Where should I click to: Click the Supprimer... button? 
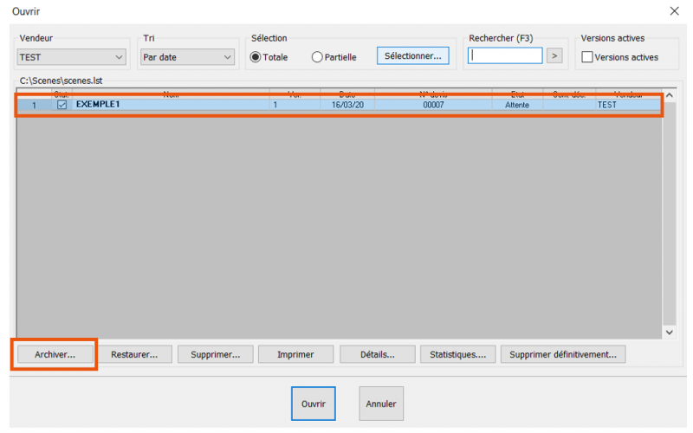click(x=215, y=354)
